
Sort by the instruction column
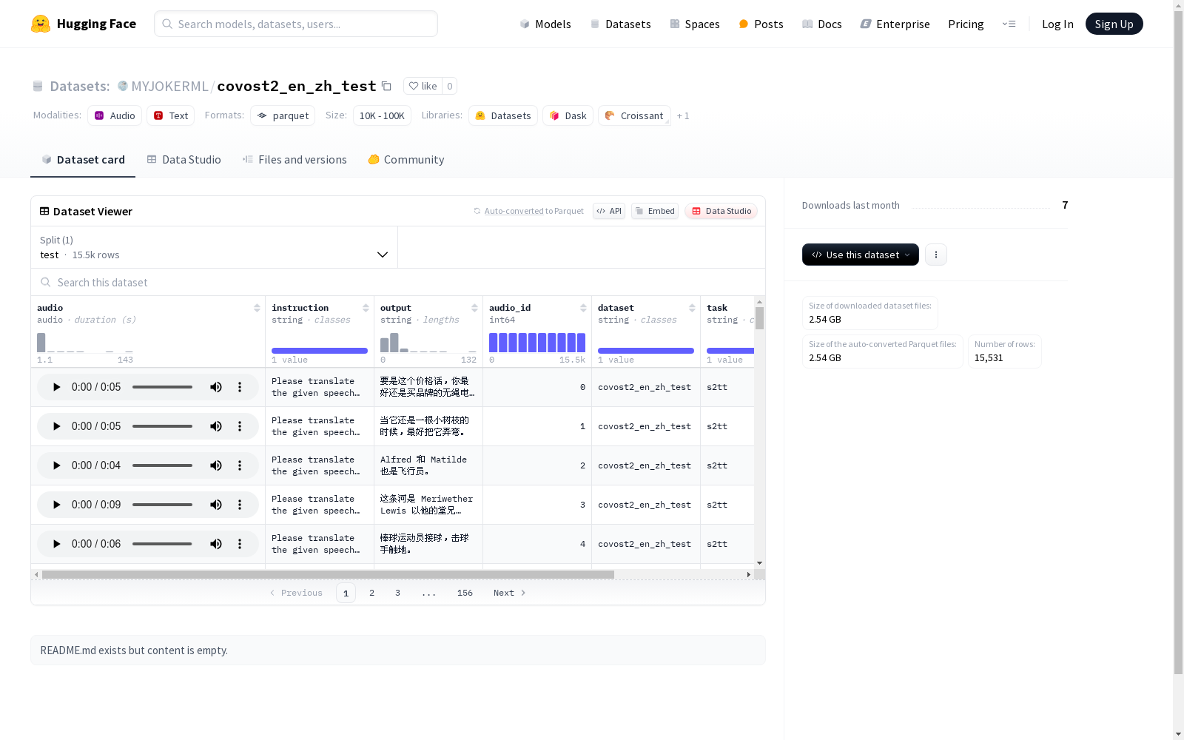(x=366, y=308)
